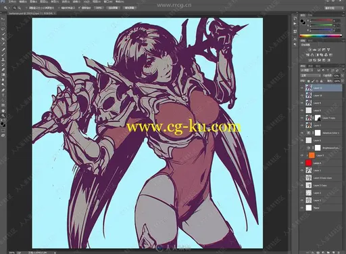Open the Actions panel play icon
This screenshot has width=346, height=254.
point(295,24)
